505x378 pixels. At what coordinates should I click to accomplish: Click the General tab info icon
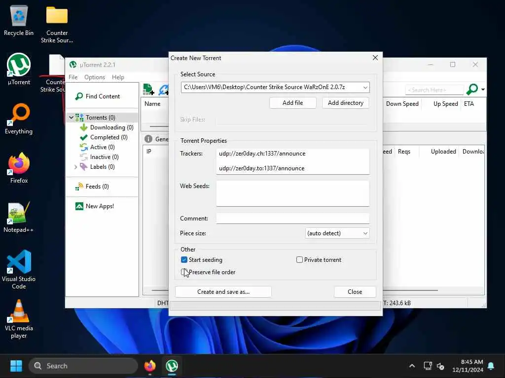tap(148, 139)
